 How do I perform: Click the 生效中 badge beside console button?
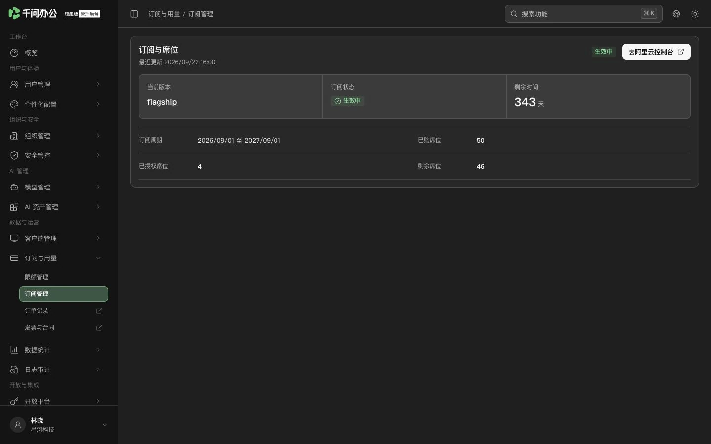(x=604, y=52)
